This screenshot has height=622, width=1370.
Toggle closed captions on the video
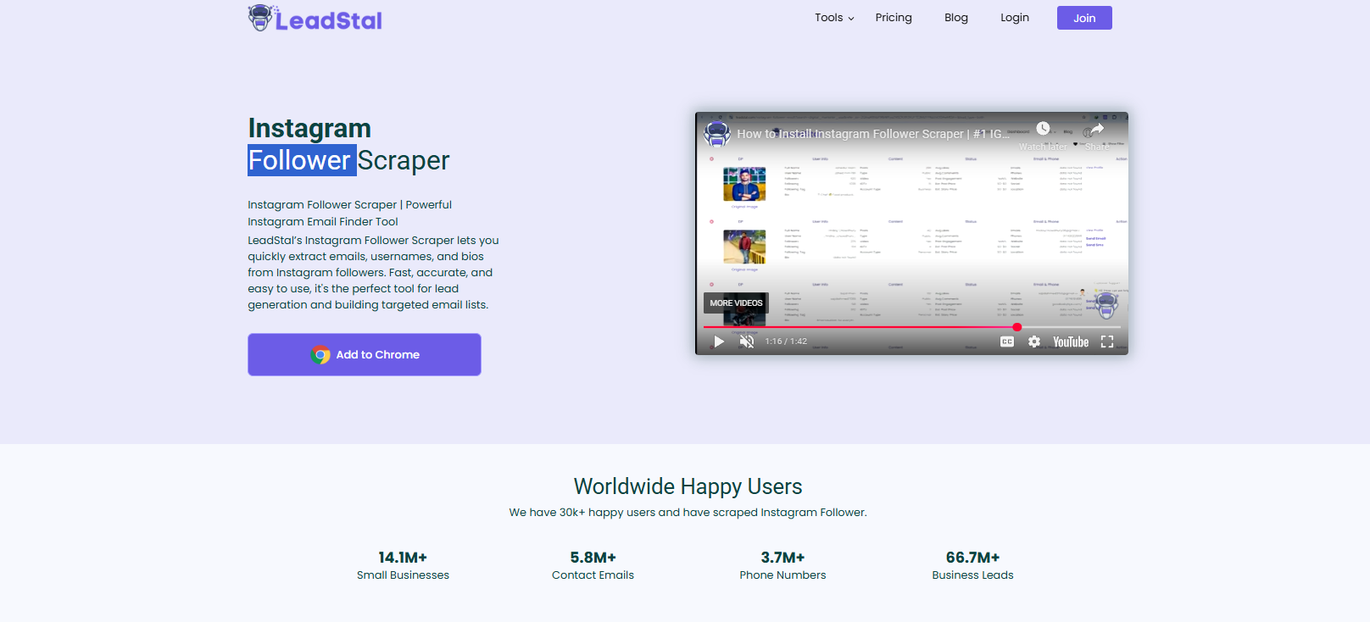click(x=1007, y=342)
